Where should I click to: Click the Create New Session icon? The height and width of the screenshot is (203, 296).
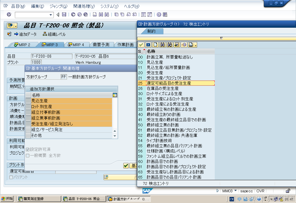point(143,15)
